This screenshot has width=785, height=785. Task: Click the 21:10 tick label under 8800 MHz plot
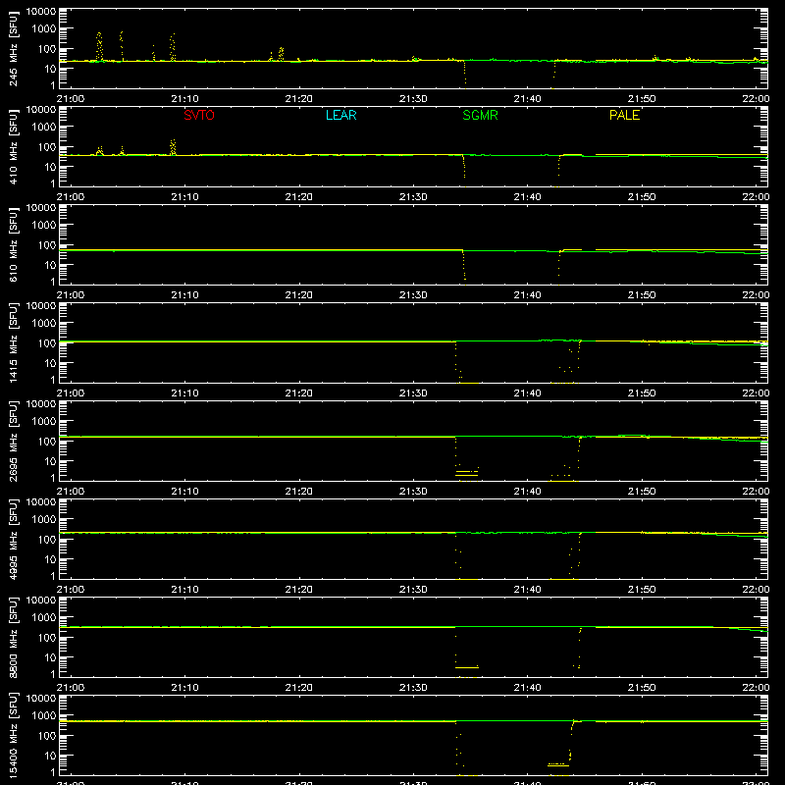(x=184, y=688)
